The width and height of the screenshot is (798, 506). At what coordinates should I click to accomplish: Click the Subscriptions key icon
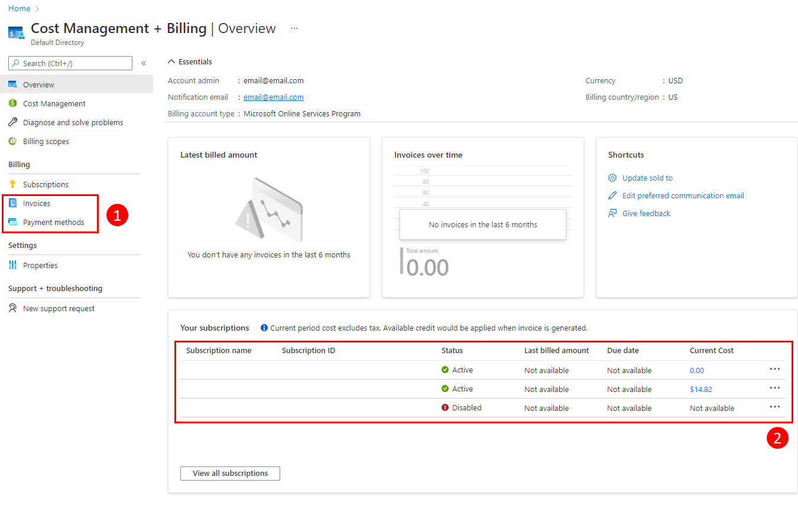click(x=12, y=184)
